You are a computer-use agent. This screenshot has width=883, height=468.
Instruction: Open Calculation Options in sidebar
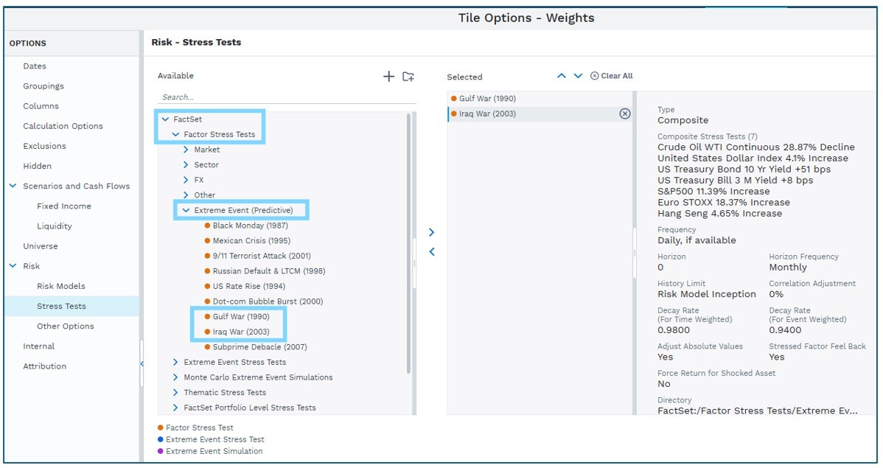tap(63, 126)
